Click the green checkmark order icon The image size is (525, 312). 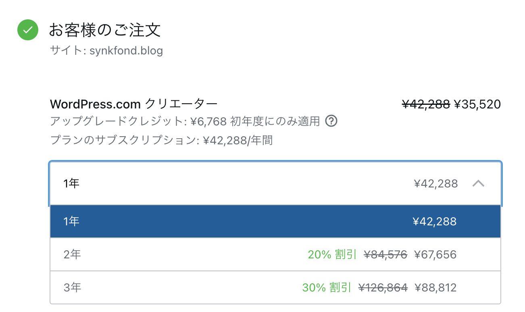coord(28,30)
